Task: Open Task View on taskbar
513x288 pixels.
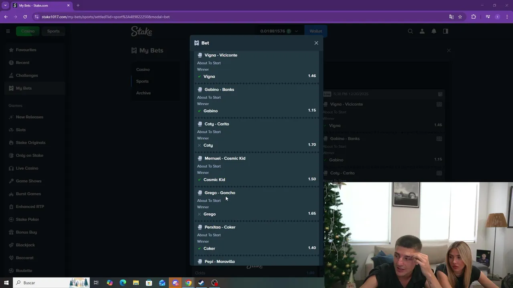Action: click(x=96, y=283)
